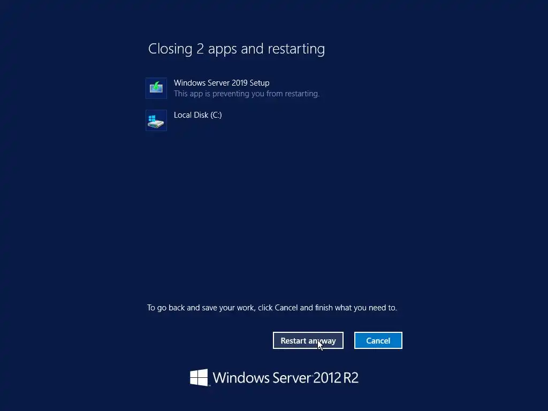The width and height of the screenshot is (548, 411).
Task: Click the phrase 'save your work' in instructions
Action: (x=229, y=308)
